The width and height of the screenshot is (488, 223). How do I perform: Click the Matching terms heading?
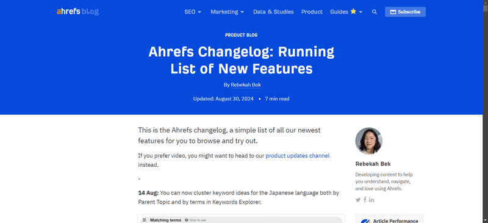[x=165, y=220]
